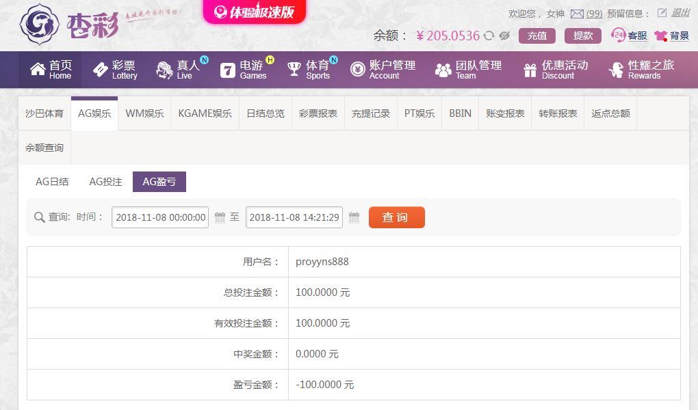Viewport: 698px width, 410px height.
Task: Select AG投注 sub-tab
Action: point(105,182)
